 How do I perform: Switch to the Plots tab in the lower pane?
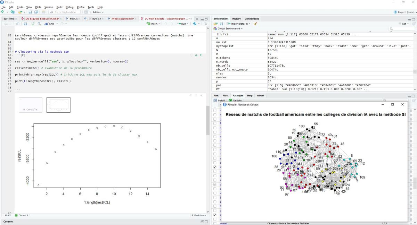(226, 95)
